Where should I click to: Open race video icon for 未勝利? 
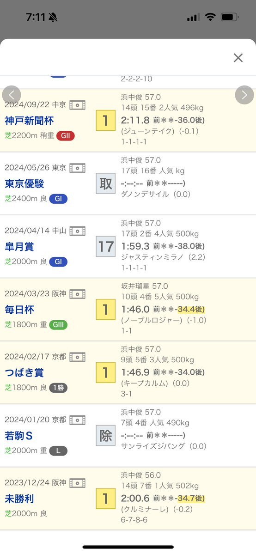(78, 483)
